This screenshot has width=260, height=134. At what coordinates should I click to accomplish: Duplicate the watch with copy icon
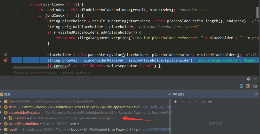(203, 102)
